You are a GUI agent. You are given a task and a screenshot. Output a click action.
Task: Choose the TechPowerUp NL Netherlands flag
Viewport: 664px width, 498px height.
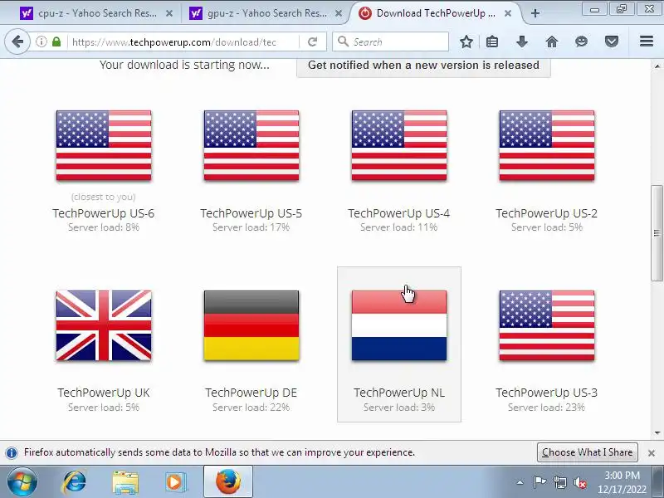399,325
